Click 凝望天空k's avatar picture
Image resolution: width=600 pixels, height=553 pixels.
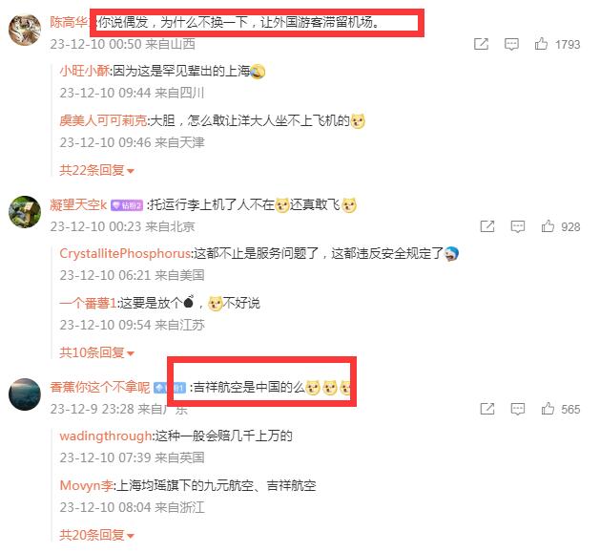coord(25,211)
